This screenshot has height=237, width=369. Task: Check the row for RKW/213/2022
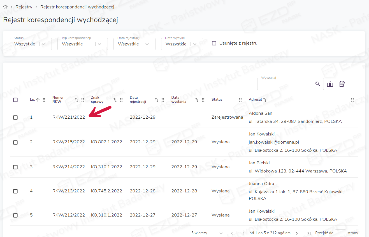pyautogui.click(x=15, y=191)
